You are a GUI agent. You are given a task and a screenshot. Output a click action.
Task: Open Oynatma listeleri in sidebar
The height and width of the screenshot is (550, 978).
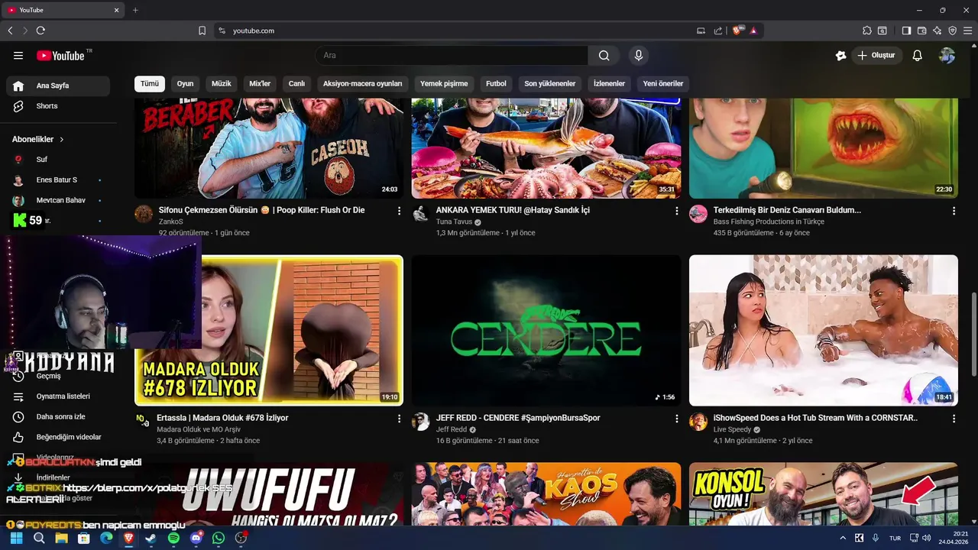point(58,396)
